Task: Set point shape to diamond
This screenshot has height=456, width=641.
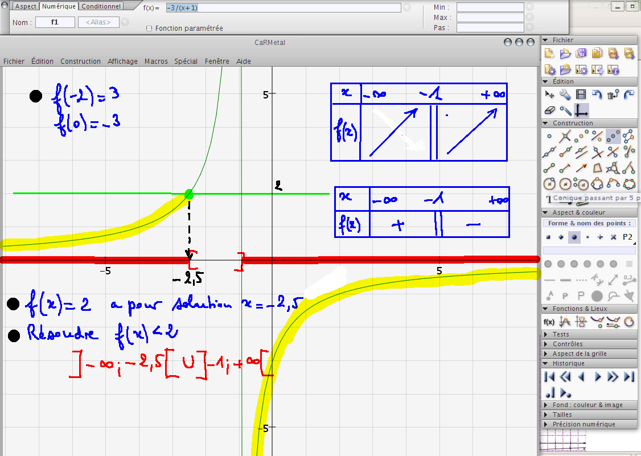Action: tap(561, 237)
